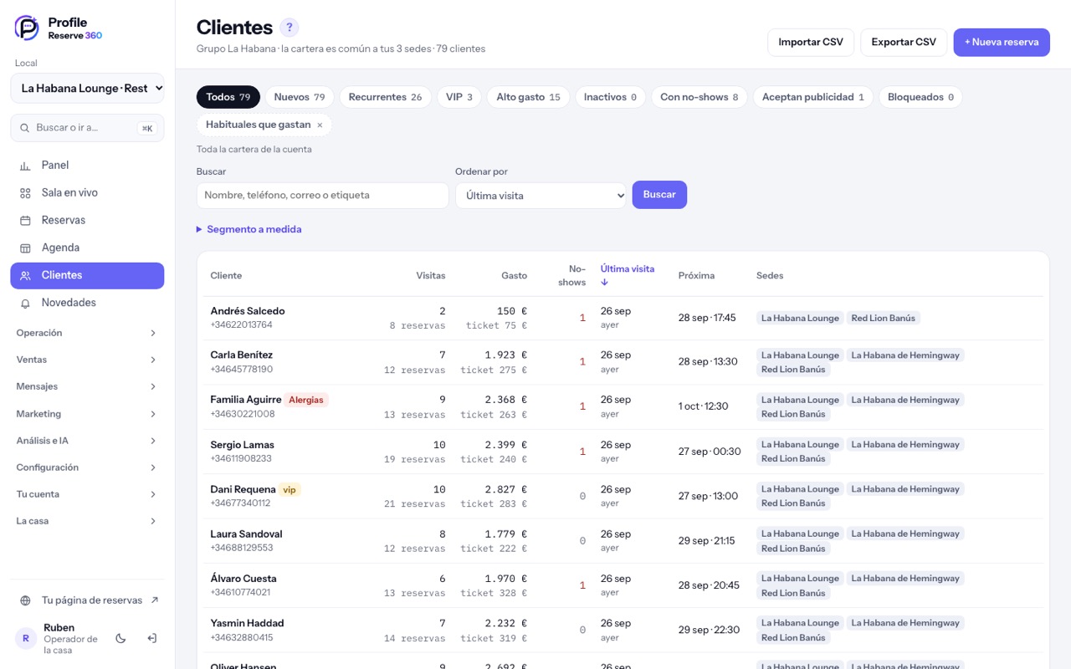The height and width of the screenshot is (669, 1071).
Task: Expand the Segmento a medida section
Action: [249, 229]
